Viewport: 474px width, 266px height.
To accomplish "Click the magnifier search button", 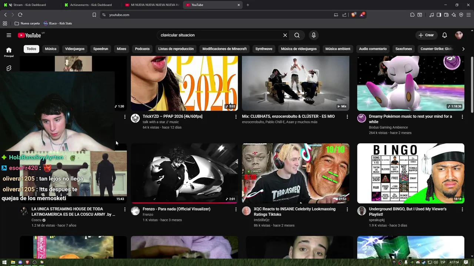I will (x=297, y=35).
